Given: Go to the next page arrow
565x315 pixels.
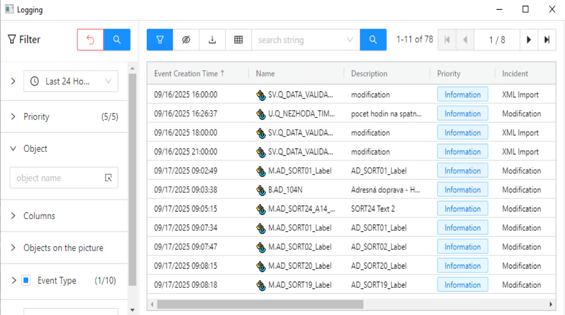Looking at the screenshot, I should tap(529, 40).
